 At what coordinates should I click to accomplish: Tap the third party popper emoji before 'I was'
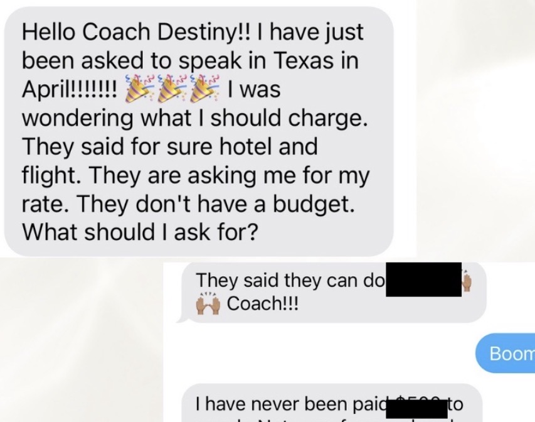click(x=205, y=89)
